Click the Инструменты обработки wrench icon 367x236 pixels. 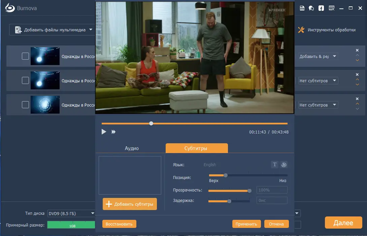point(301,30)
